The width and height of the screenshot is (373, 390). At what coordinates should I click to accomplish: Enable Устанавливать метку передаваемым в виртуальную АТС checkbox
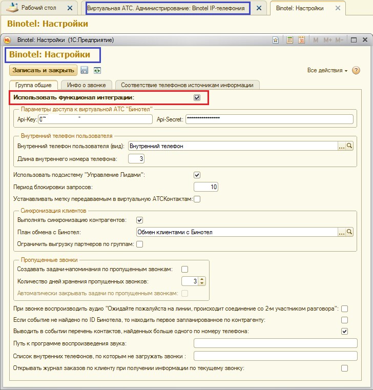pos(197,199)
